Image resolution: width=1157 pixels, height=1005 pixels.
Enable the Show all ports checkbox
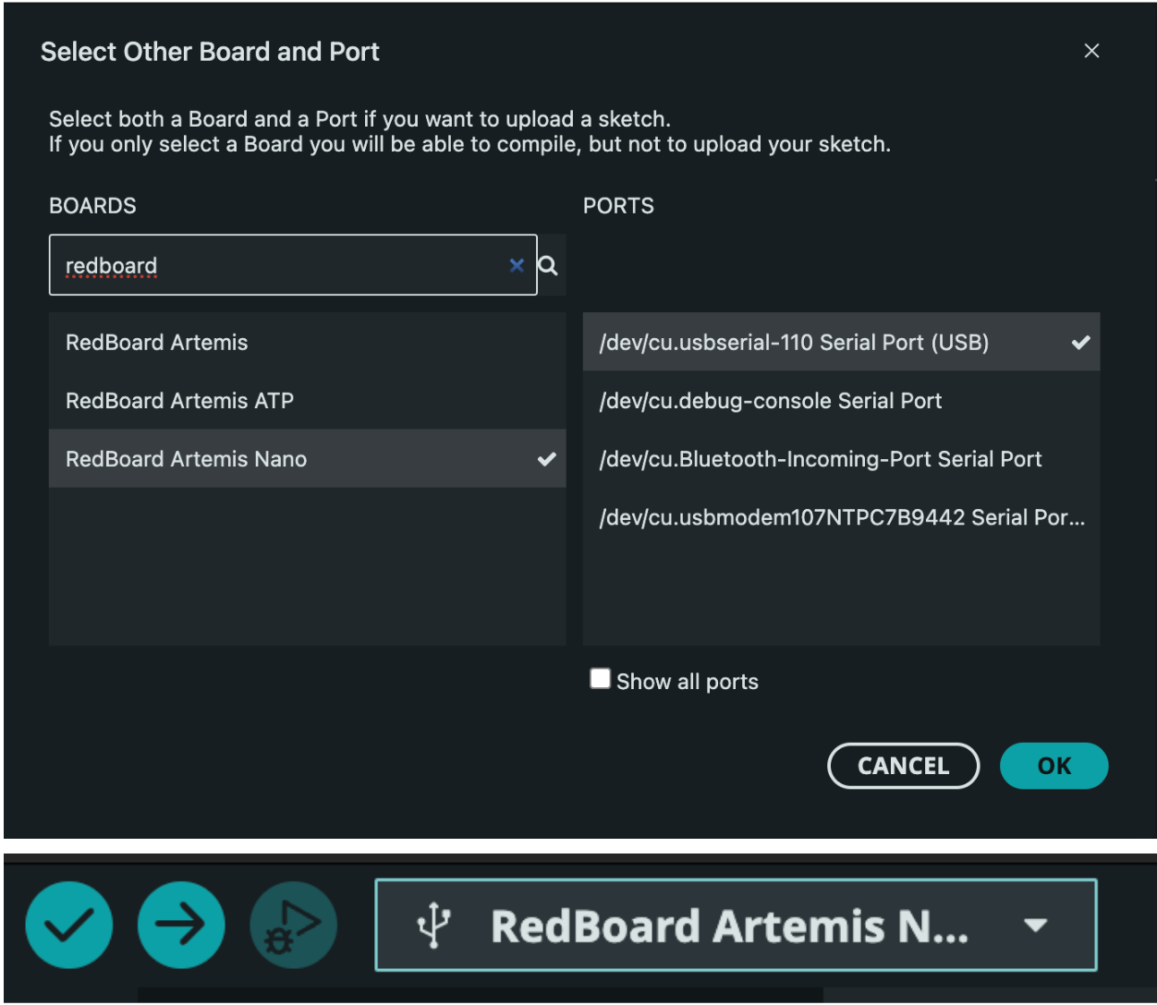pyautogui.click(x=601, y=680)
